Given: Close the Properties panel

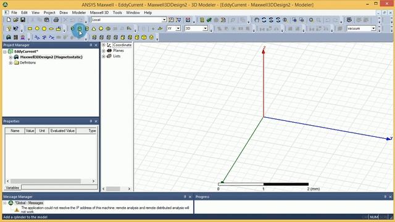Looking at the screenshot, I should [96, 121].
